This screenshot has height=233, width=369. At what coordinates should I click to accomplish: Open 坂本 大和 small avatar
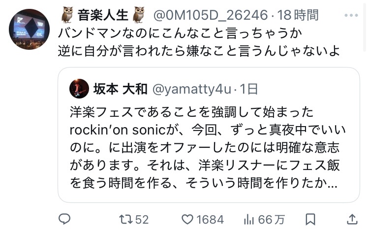point(79,89)
